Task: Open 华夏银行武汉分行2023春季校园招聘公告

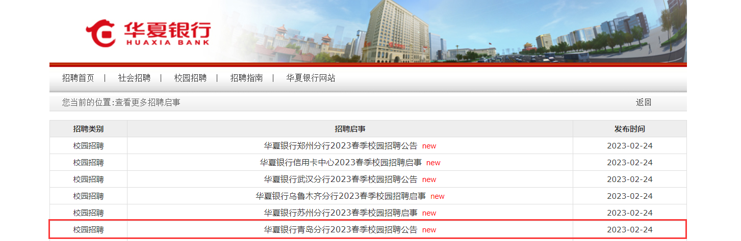Action: 340,179
